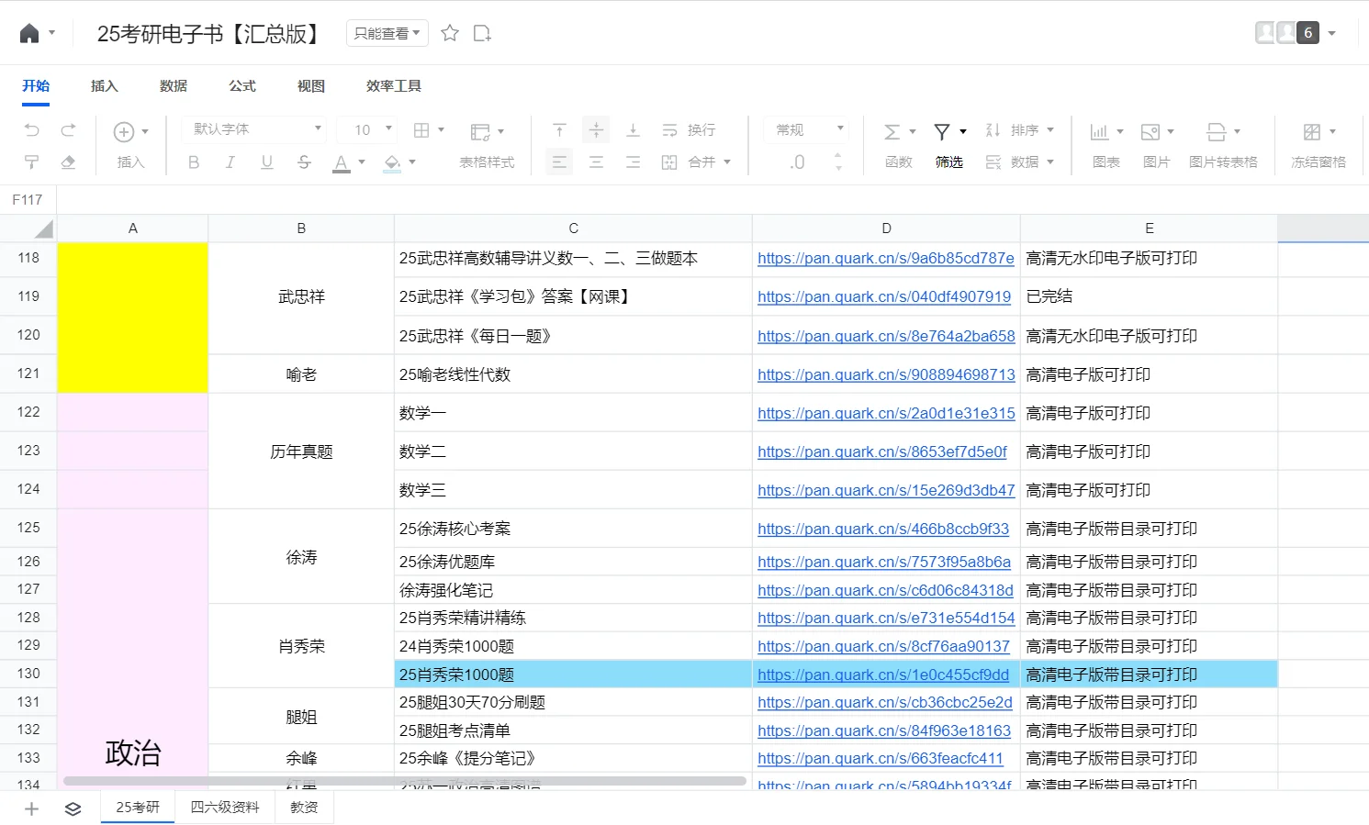Open the link ending 9a6b85cd787e
Viewport: 1369px width, 825px height.
click(x=886, y=259)
